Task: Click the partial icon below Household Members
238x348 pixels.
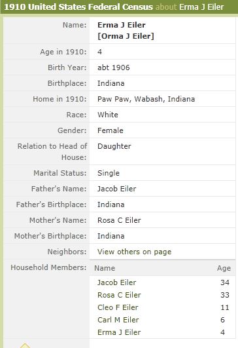Action: [25, 345]
